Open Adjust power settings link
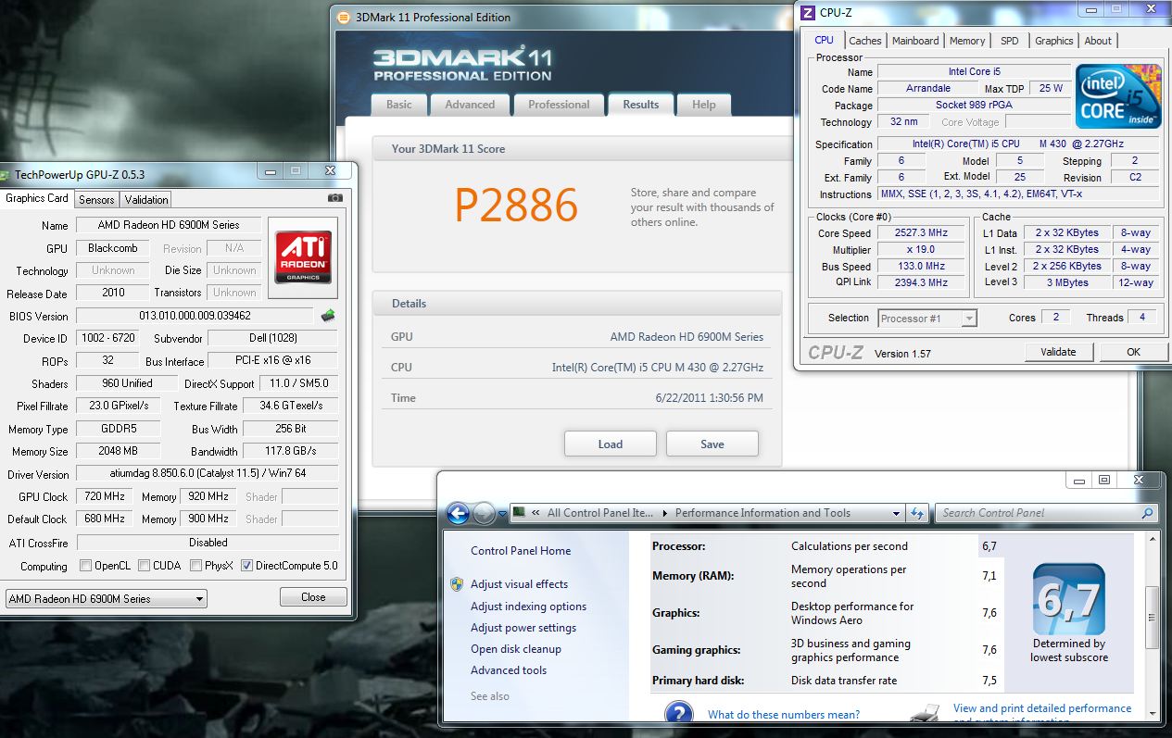Viewport: 1172px width, 738px height. click(523, 628)
